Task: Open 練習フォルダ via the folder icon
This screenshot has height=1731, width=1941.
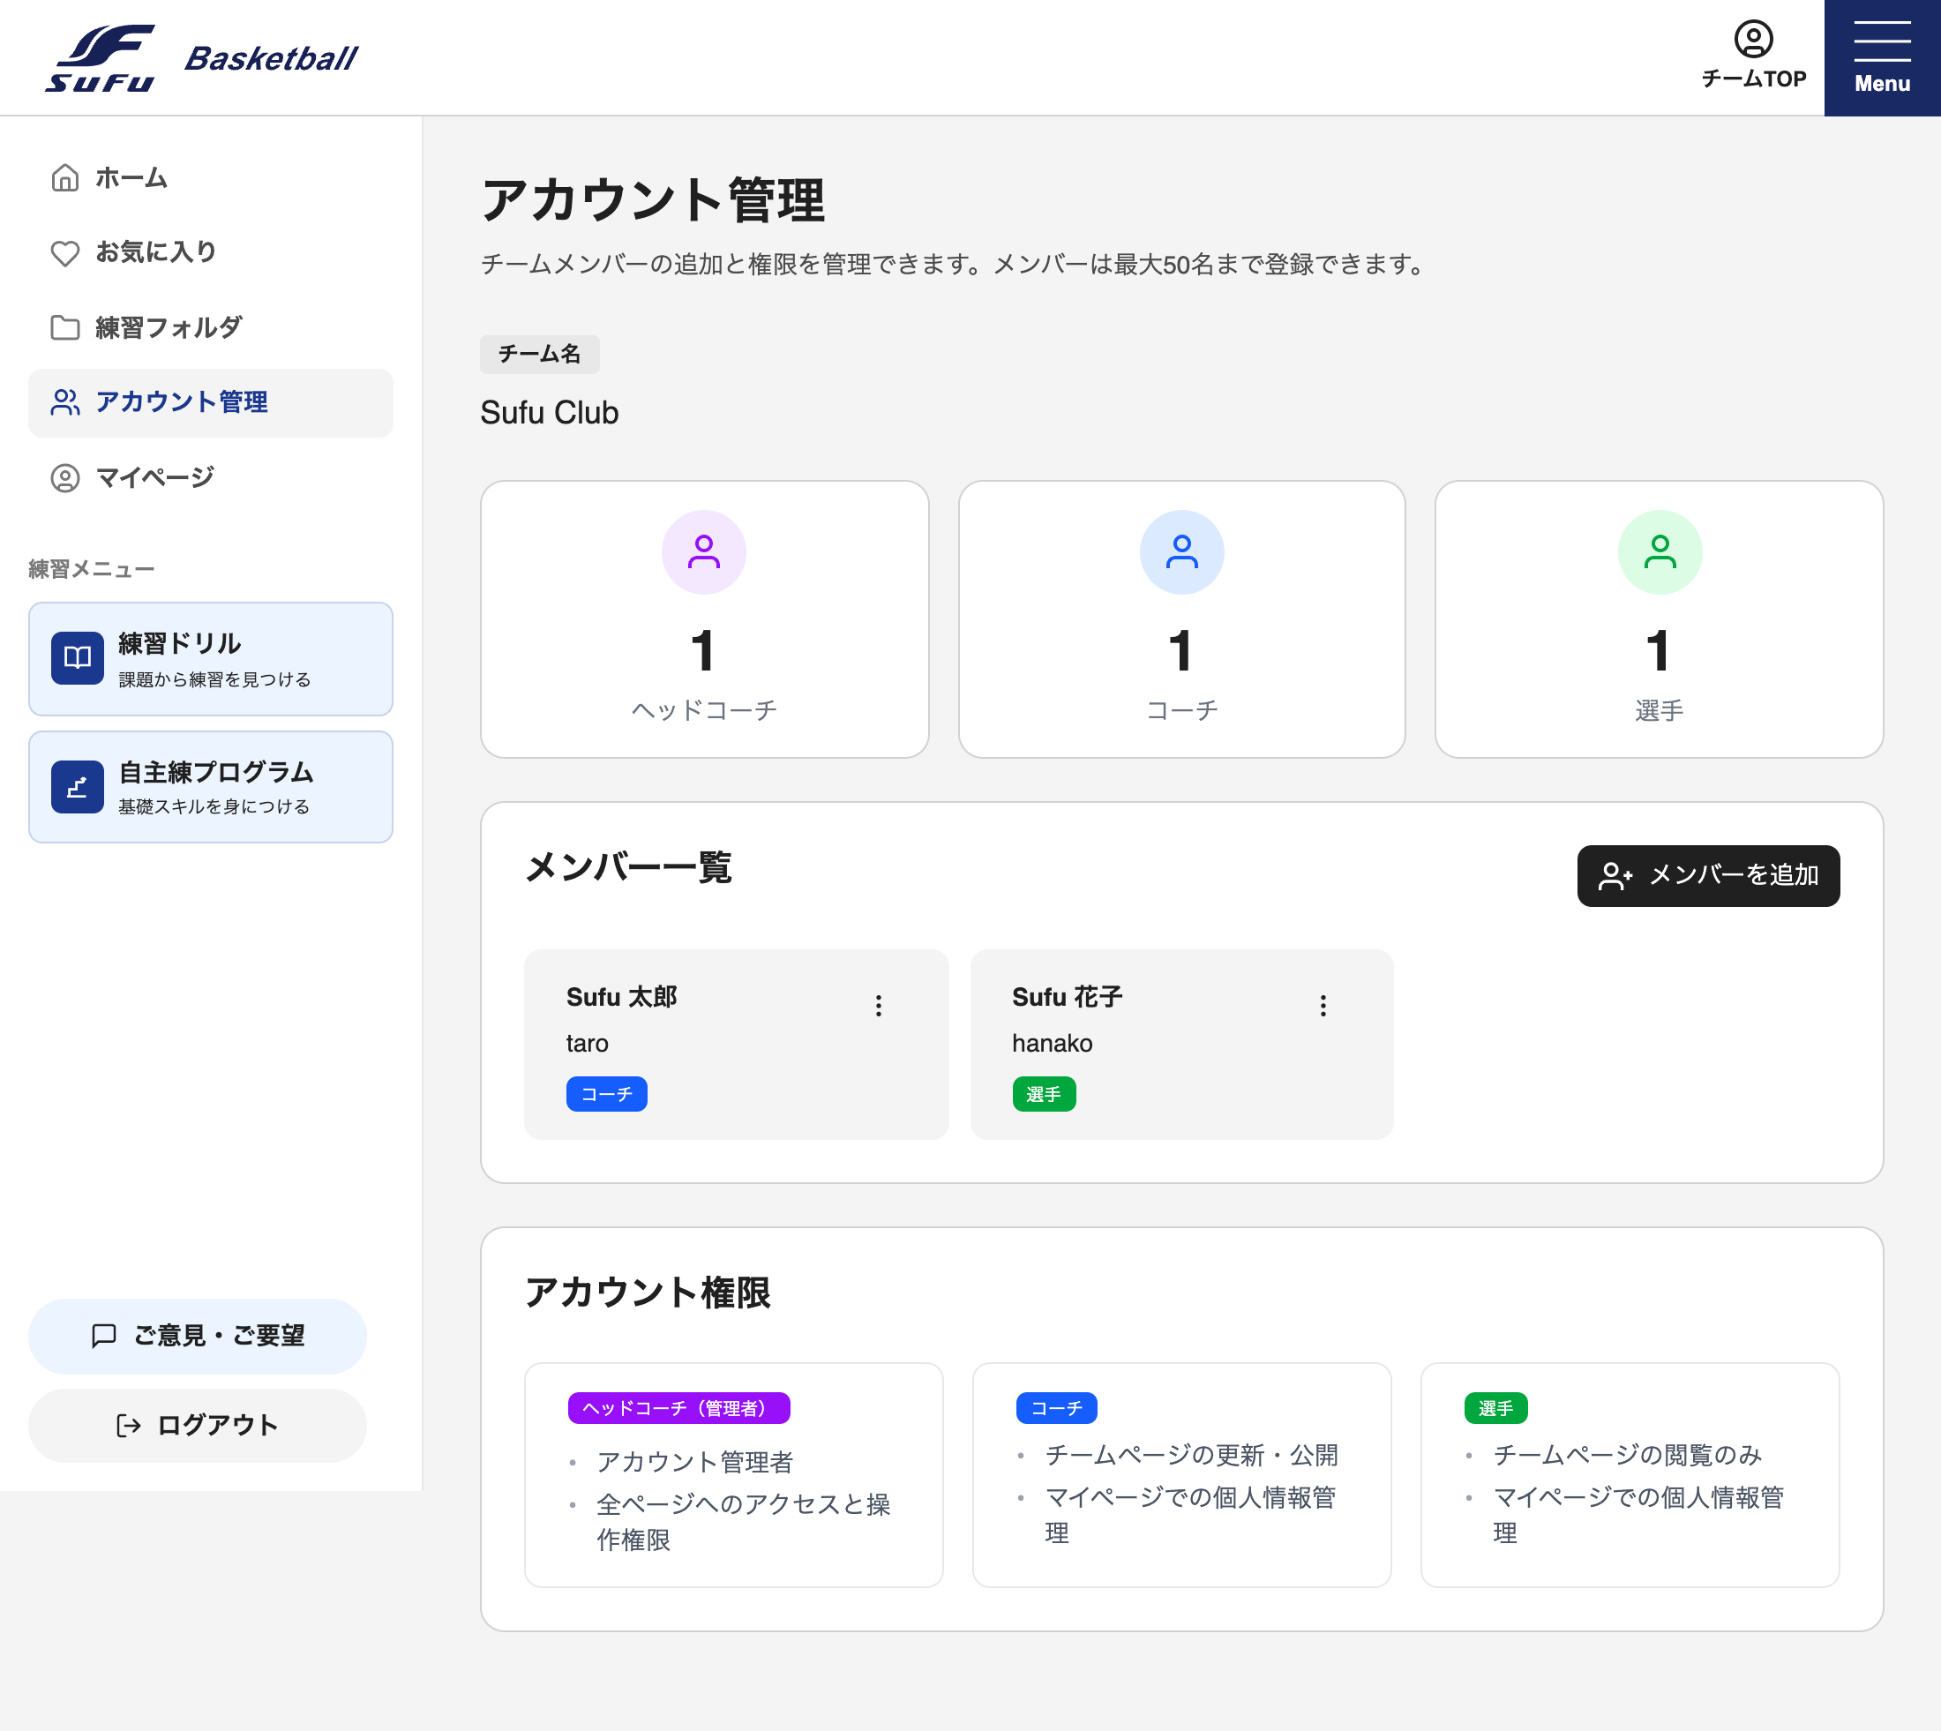Action: coord(64,327)
